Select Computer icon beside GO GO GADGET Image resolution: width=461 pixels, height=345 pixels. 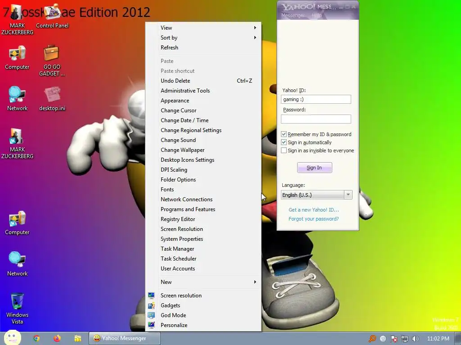click(17, 57)
